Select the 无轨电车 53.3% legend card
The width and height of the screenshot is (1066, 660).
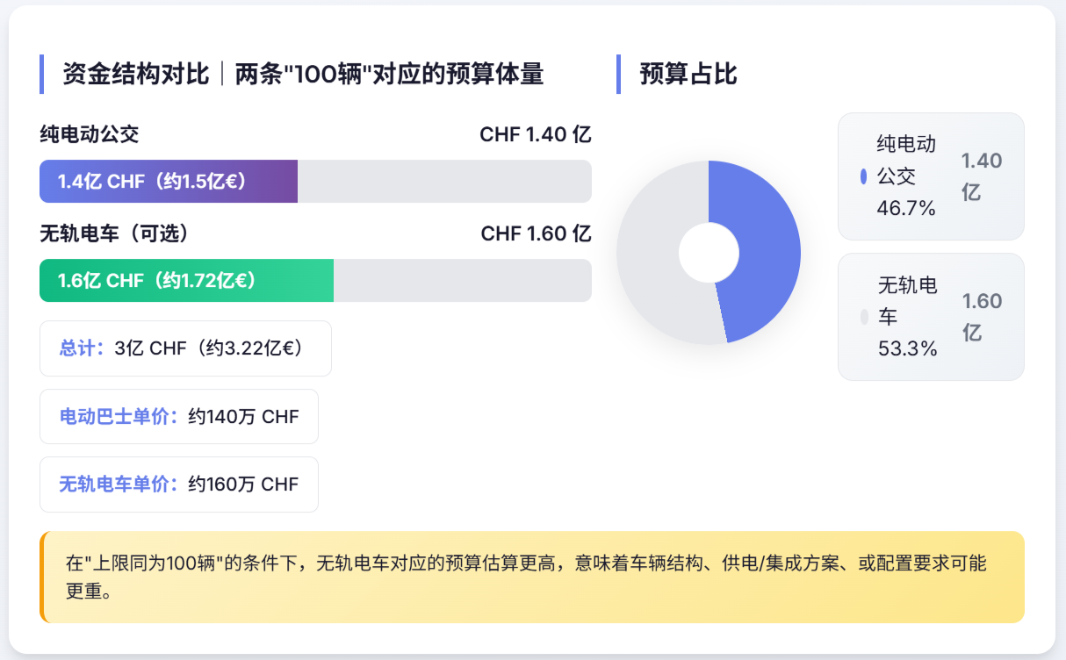[x=931, y=317]
